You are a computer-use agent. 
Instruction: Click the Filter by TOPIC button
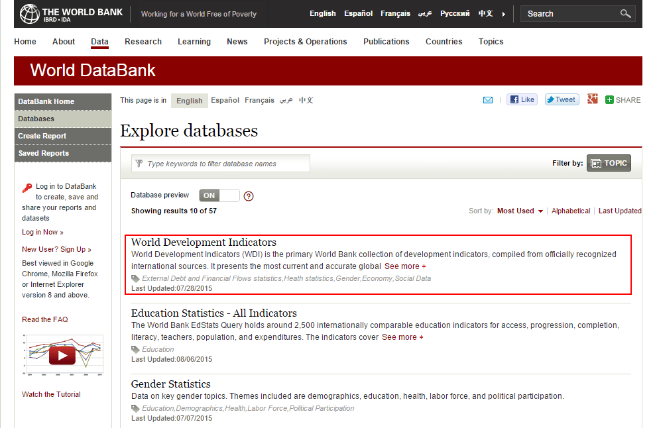(x=609, y=163)
